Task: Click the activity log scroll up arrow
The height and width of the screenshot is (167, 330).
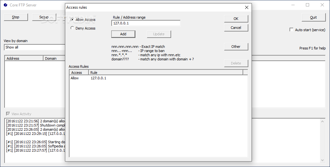Action: click(x=322, y=121)
